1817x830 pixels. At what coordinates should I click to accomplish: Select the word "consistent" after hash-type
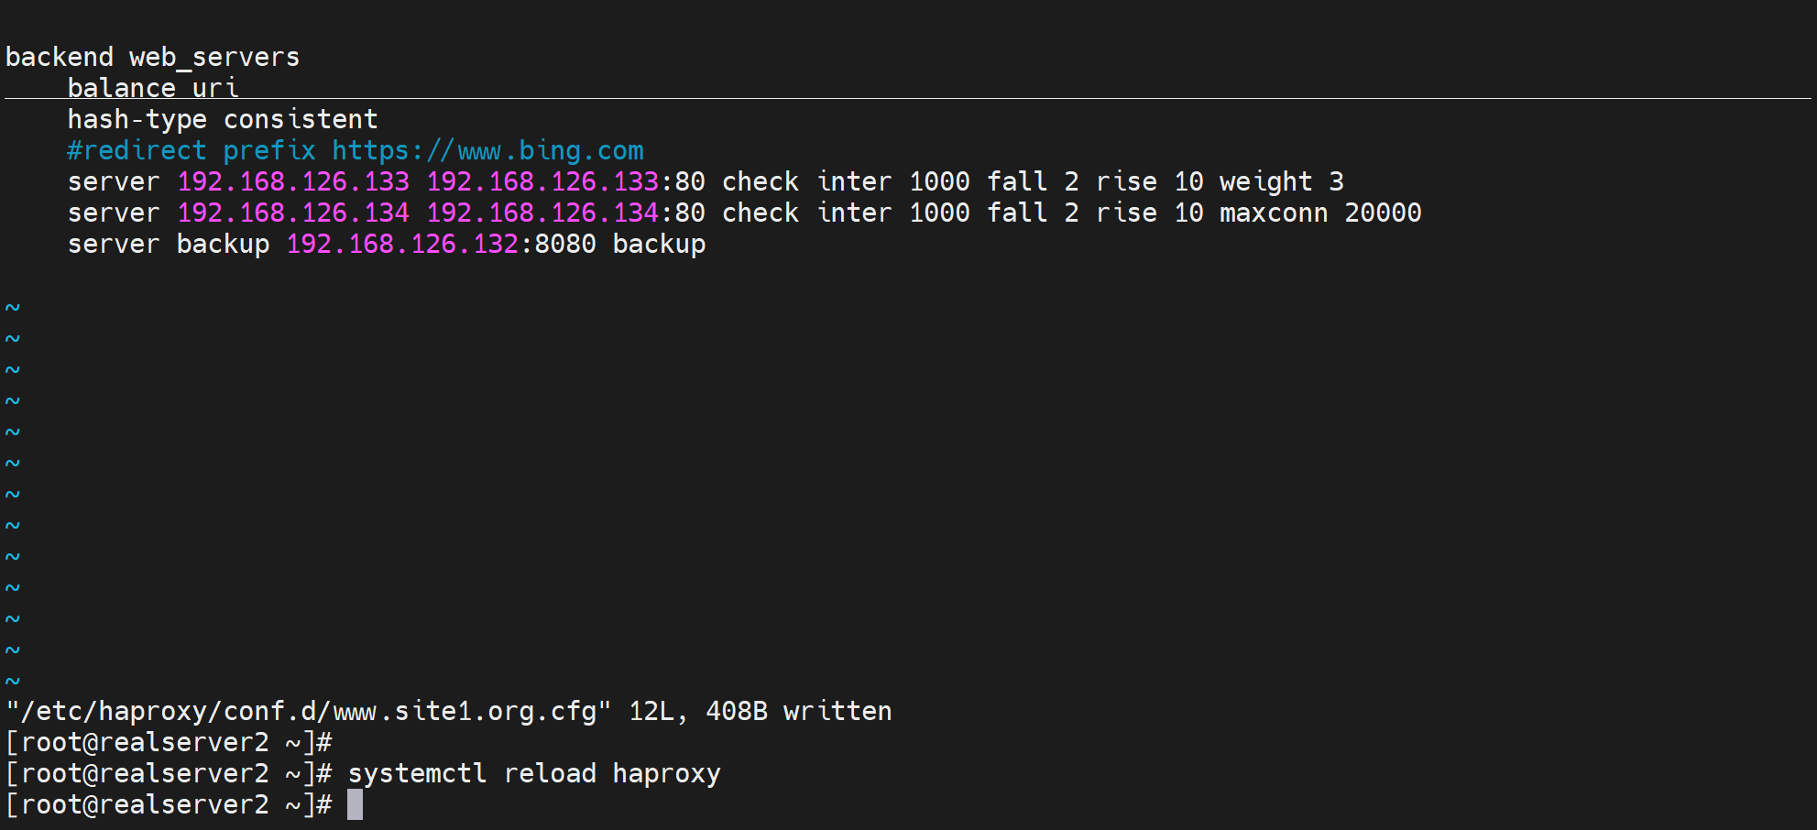click(301, 119)
